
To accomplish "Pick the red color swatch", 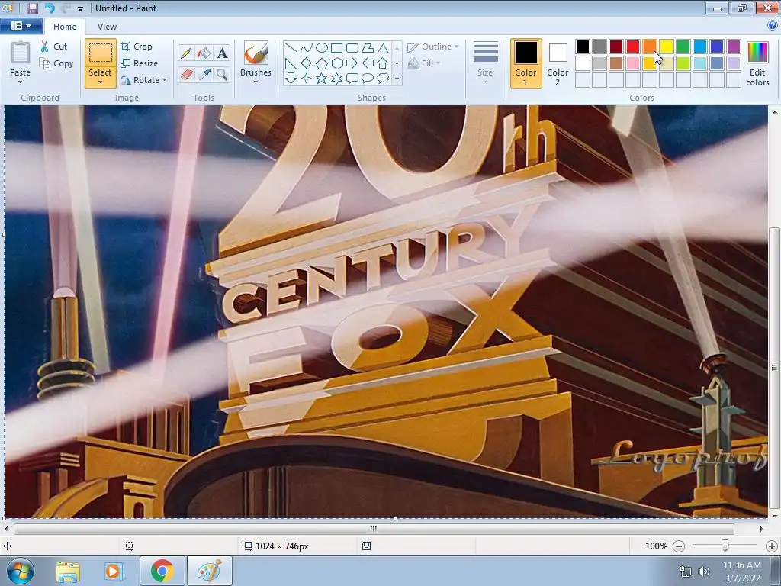I will (633, 47).
